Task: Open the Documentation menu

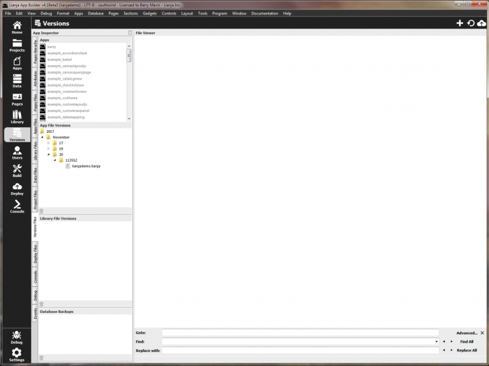Action: (x=265, y=13)
